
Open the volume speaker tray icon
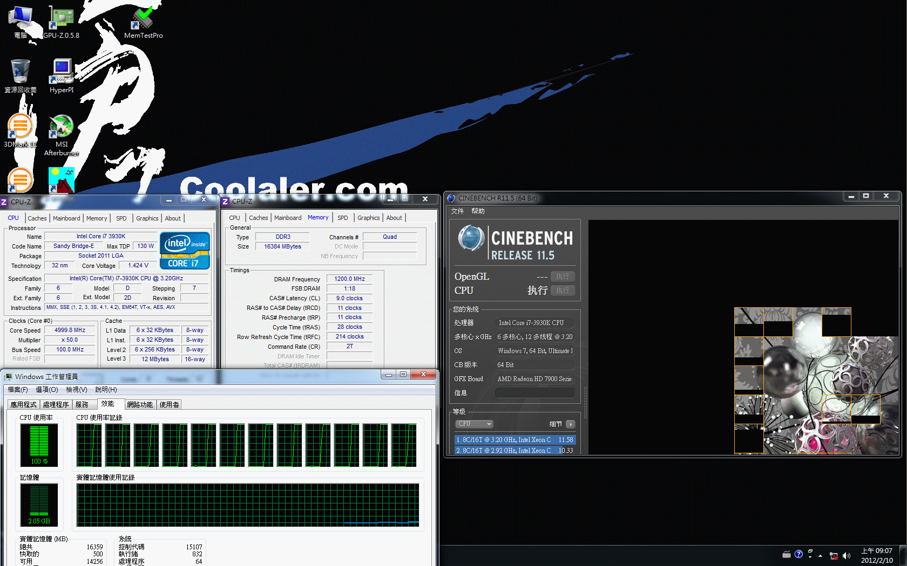846,556
